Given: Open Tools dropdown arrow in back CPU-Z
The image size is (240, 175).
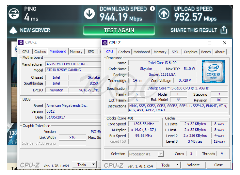Looking at the screenshot, I should tap(93, 165).
